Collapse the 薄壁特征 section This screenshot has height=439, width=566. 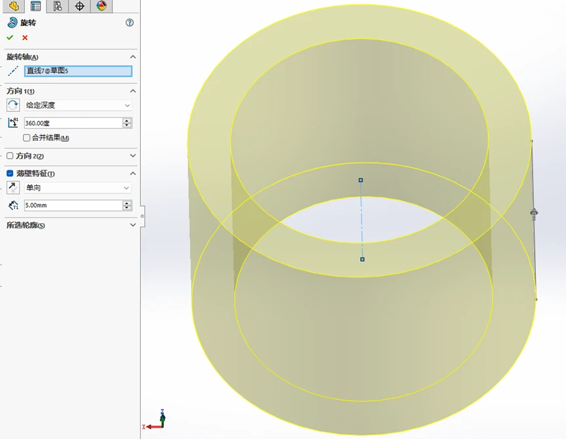[x=133, y=173]
